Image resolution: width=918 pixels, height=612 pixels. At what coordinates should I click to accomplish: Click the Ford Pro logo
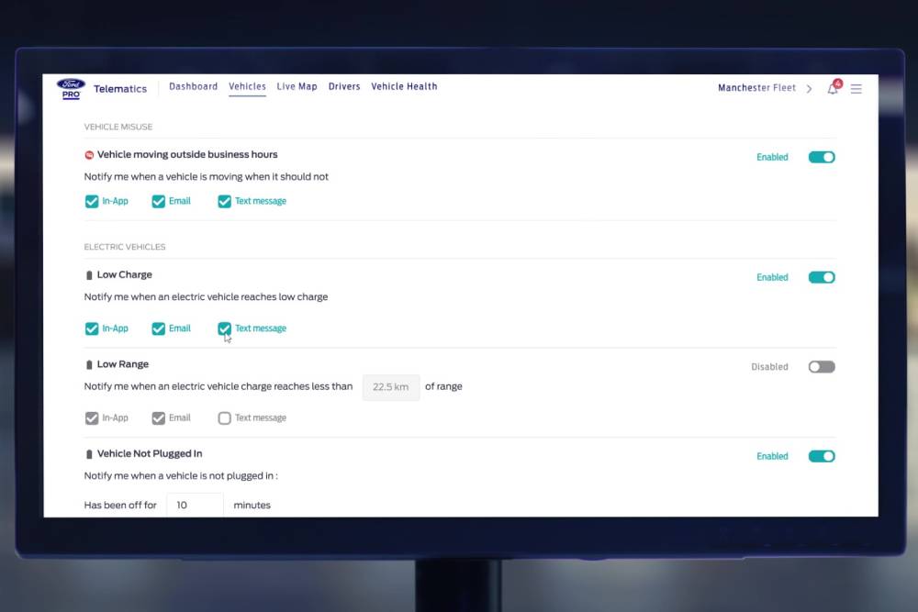(x=71, y=88)
